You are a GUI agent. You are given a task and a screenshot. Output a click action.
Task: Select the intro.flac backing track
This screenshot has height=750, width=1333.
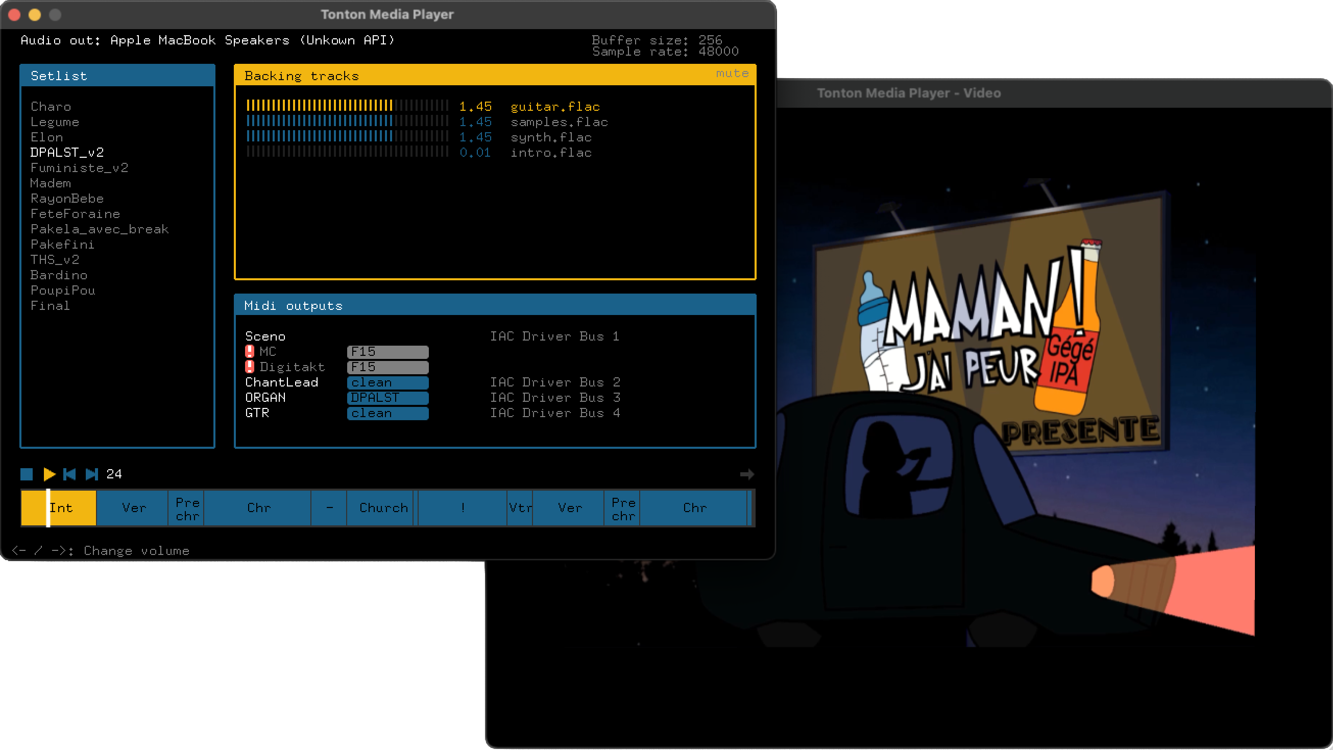(551, 153)
